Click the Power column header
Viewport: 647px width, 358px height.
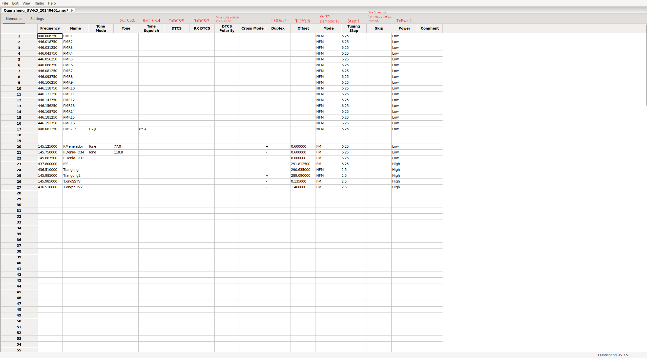click(x=404, y=28)
